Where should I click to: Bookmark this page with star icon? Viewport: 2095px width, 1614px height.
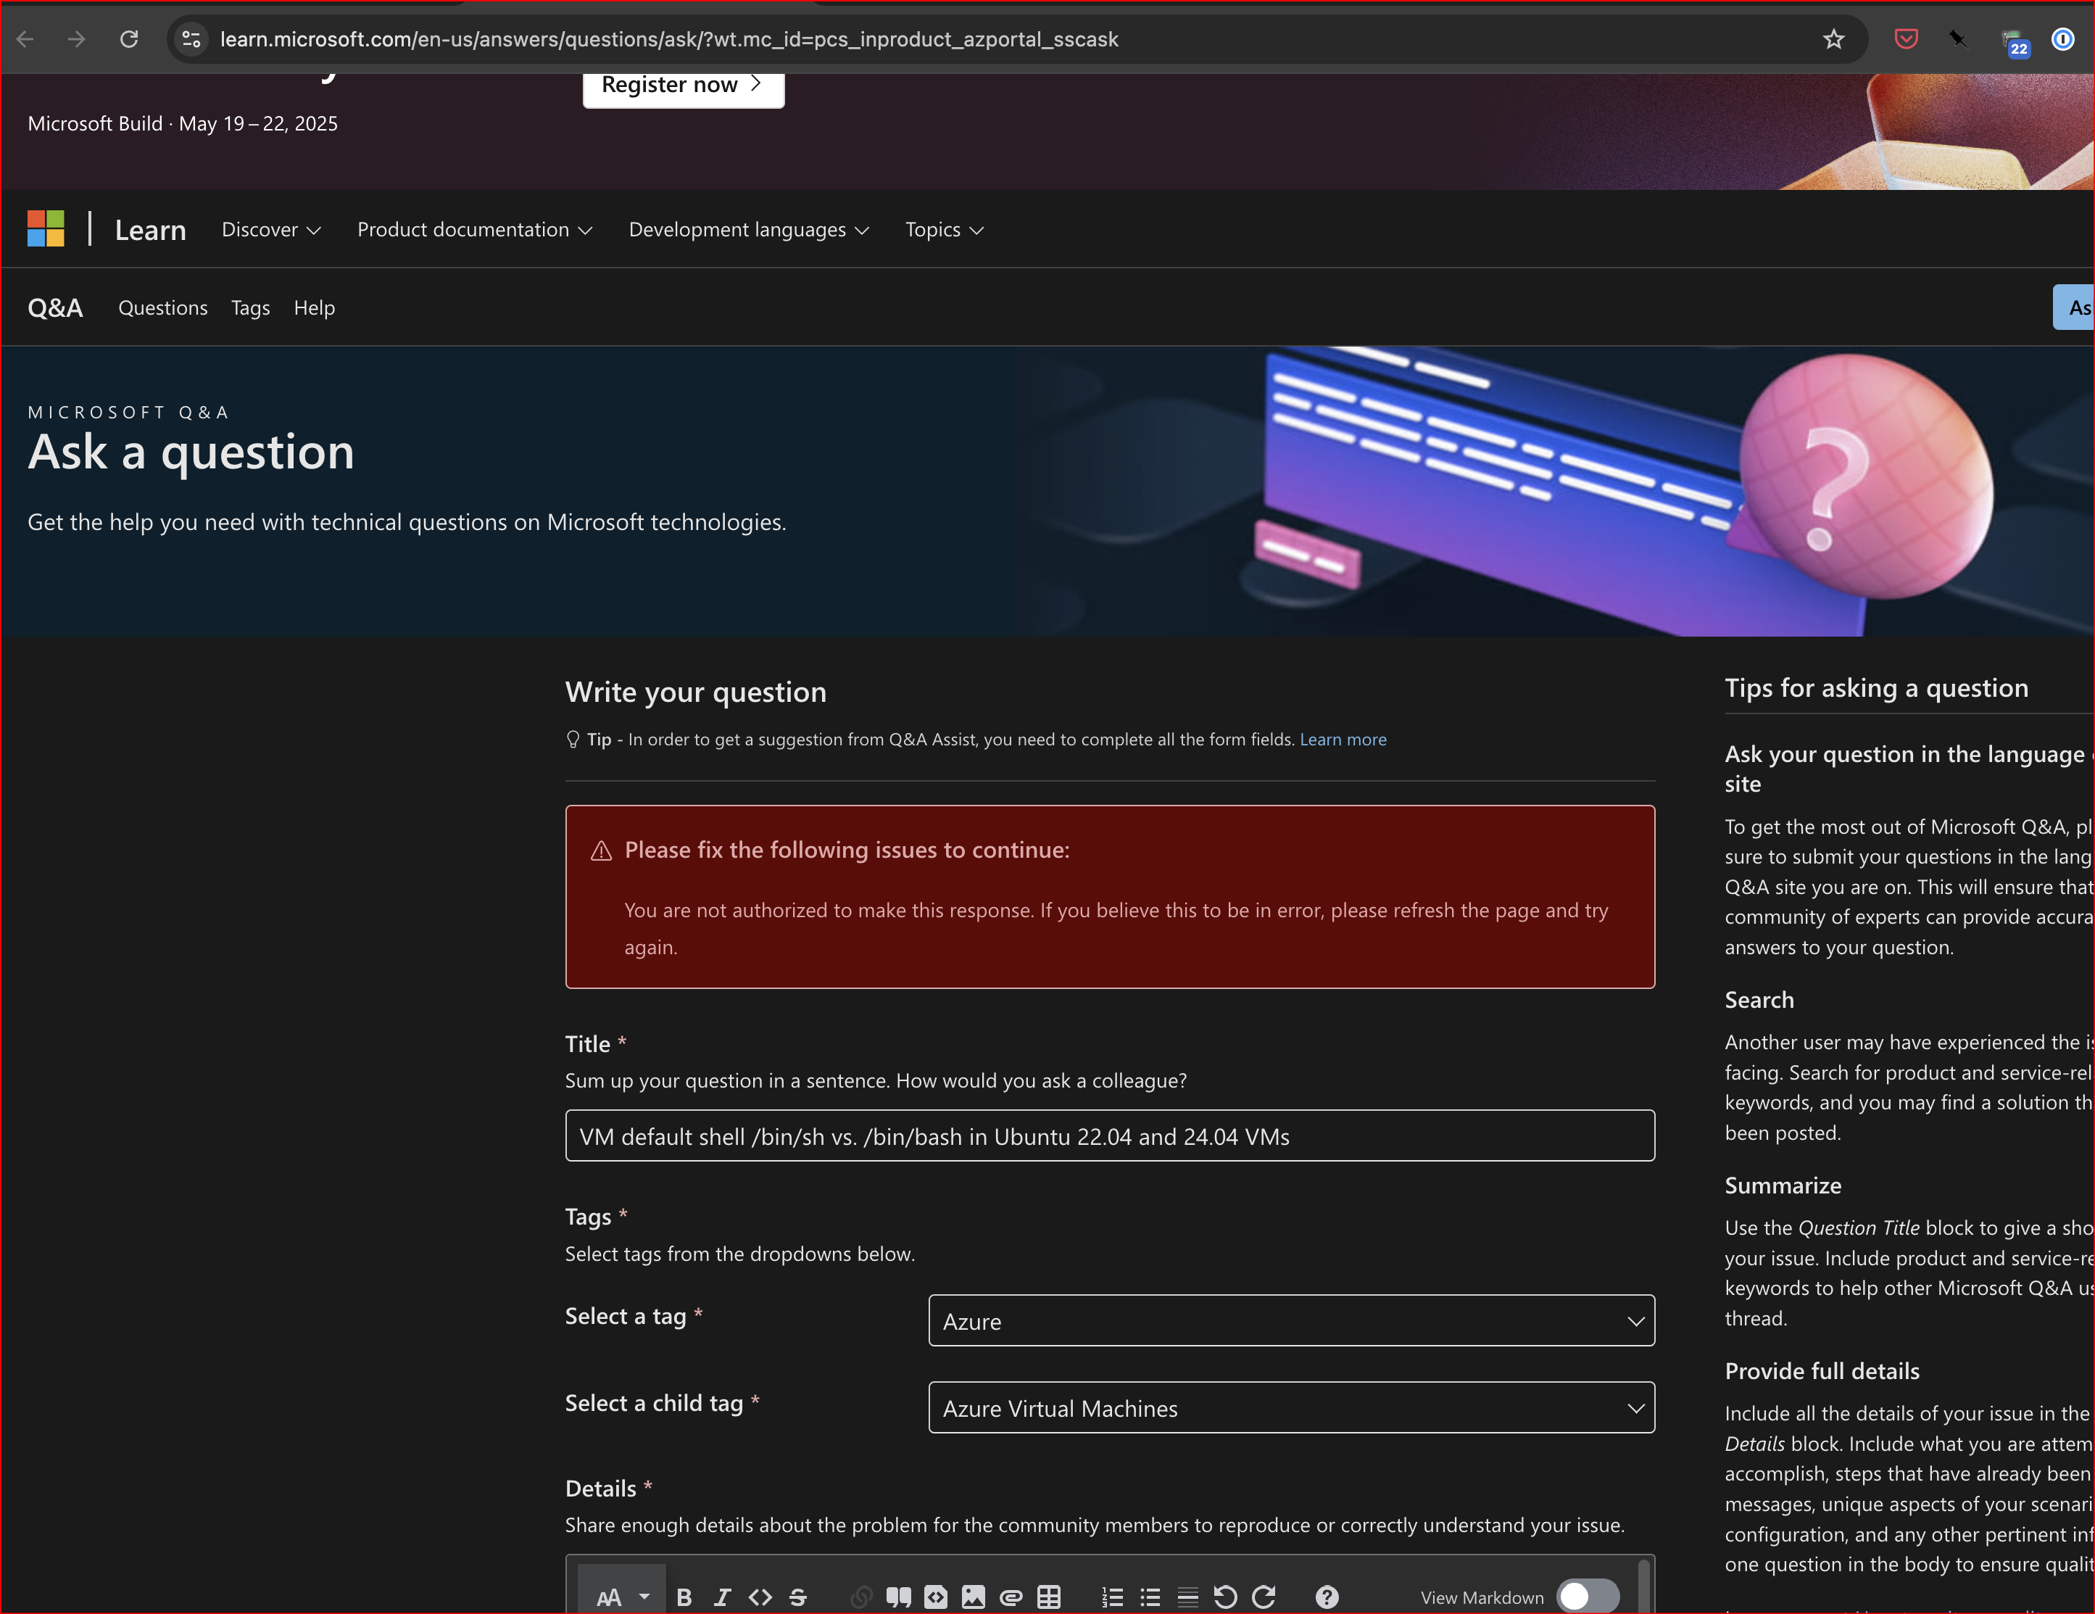1833,39
